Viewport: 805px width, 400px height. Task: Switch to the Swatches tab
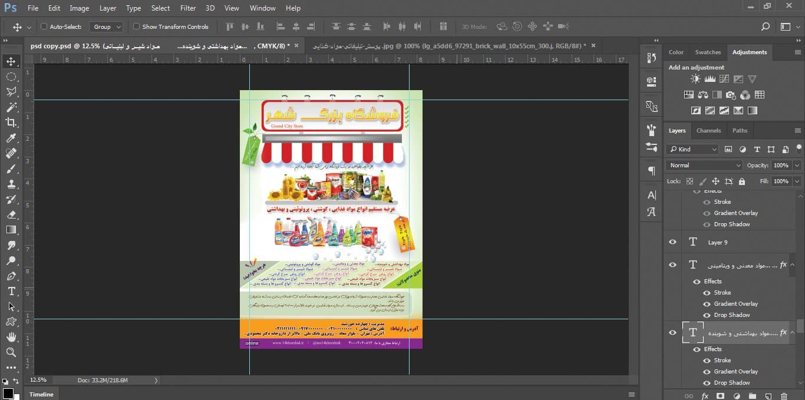coord(708,52)
